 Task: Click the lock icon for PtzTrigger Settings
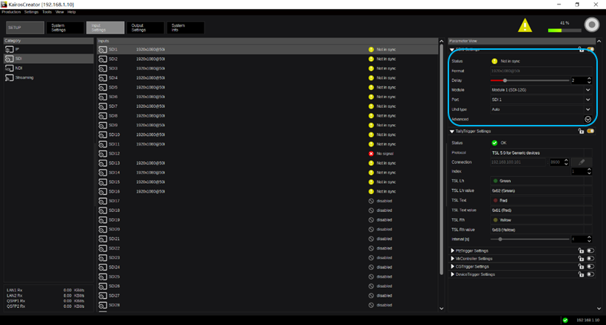(581, 251)
